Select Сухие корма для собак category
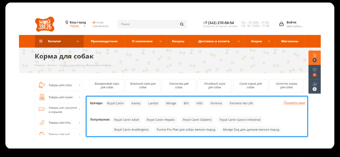This screenshot has height=157, width=340. pos(250,86)
